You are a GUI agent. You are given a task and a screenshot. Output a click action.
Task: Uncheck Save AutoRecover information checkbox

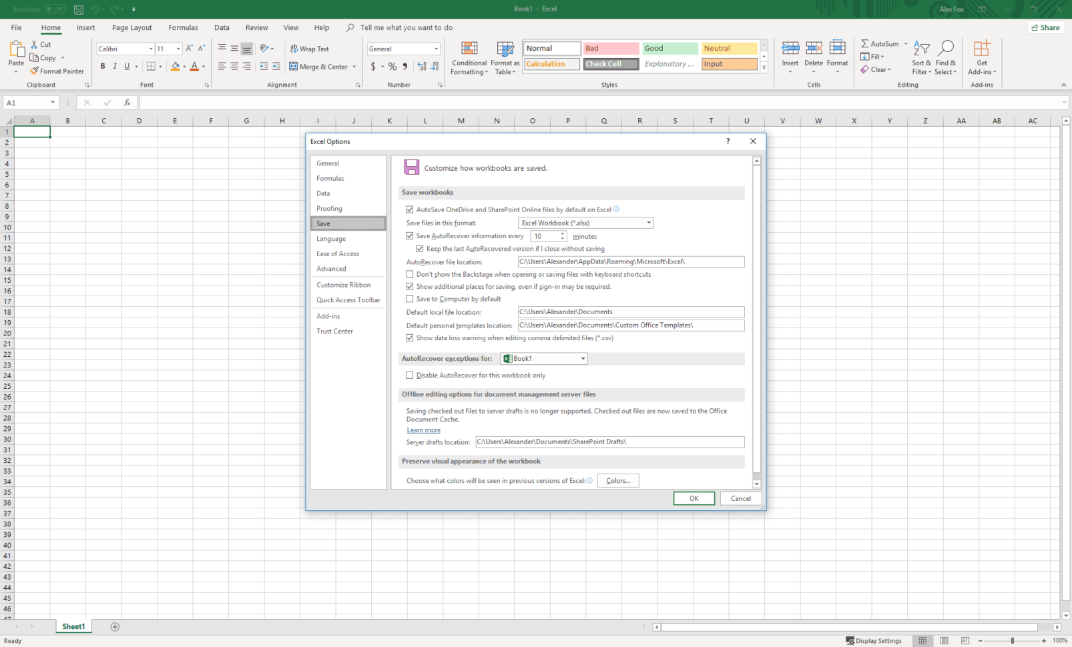click(x=410, y=236)
